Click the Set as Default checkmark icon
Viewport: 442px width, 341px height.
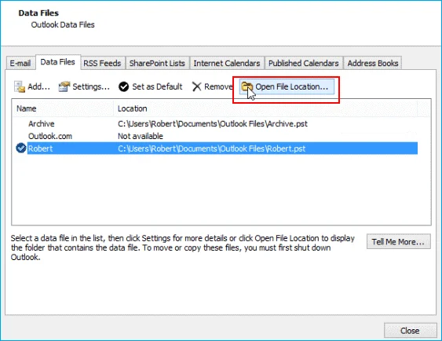tap(123, 87)
